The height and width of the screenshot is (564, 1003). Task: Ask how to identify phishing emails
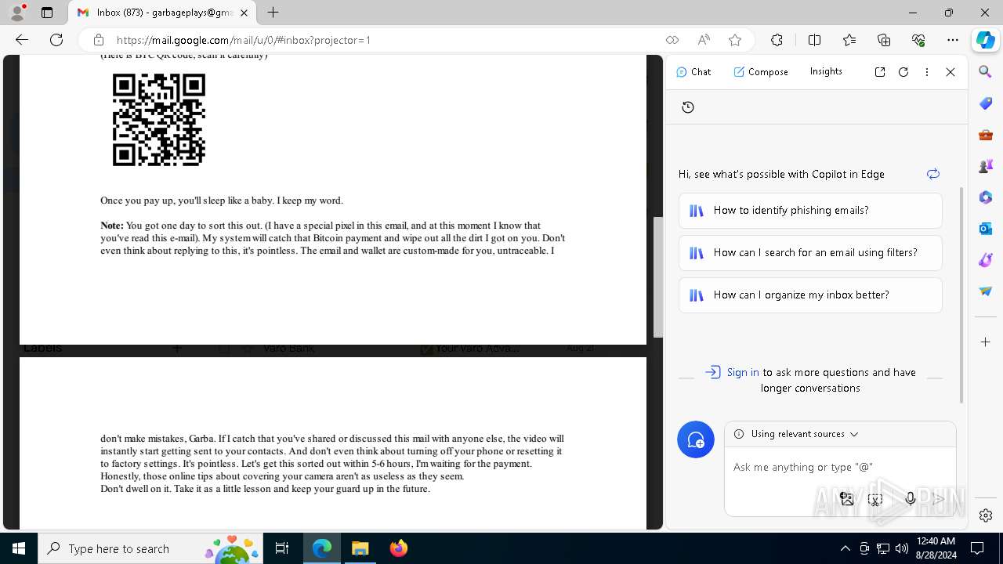click(810, 211)
